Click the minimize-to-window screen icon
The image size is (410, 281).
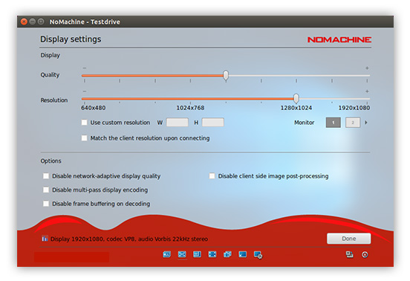(243, 254)
